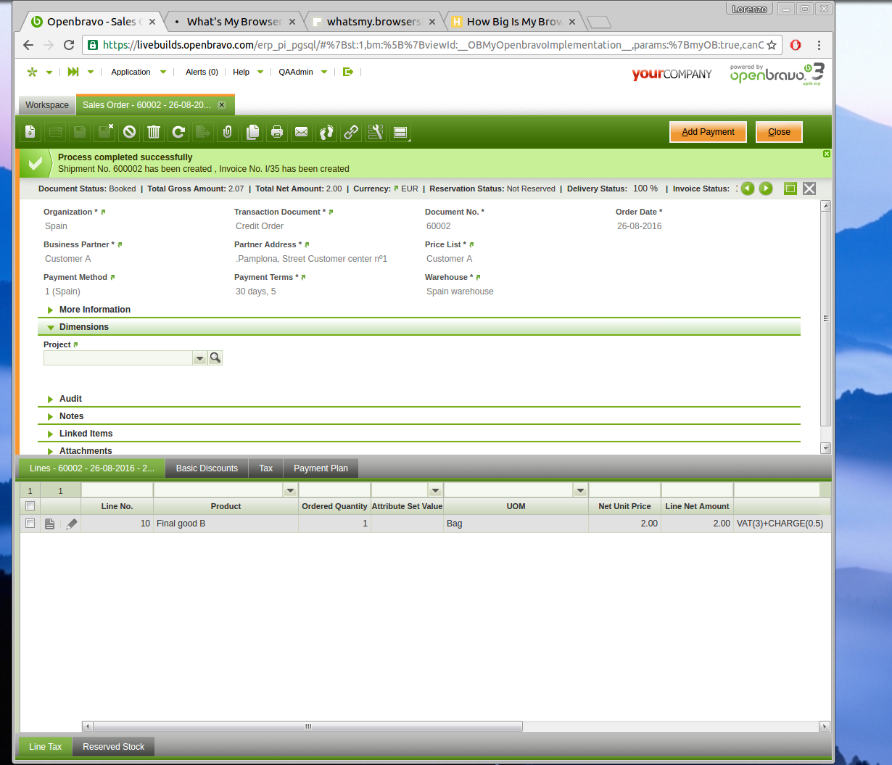The image size is (892, 765).
Task: Click the new document icon in toolbar
Action: [x=30, y=132]
